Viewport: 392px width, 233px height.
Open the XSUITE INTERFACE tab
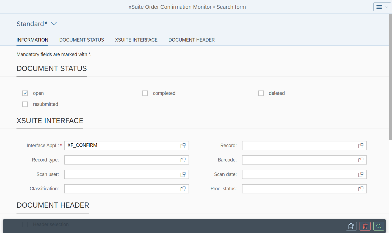(x=136, y=40)
